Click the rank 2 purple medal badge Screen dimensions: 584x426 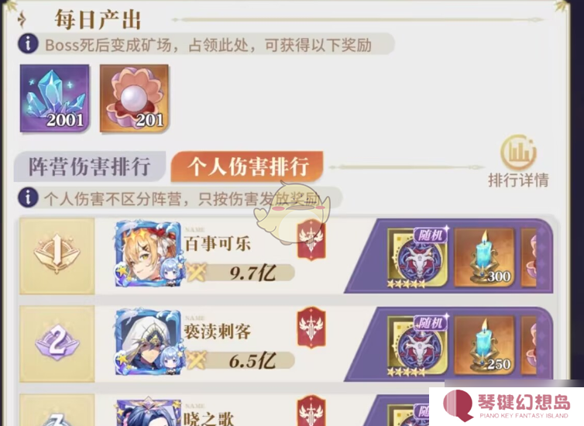coord(57,342)
